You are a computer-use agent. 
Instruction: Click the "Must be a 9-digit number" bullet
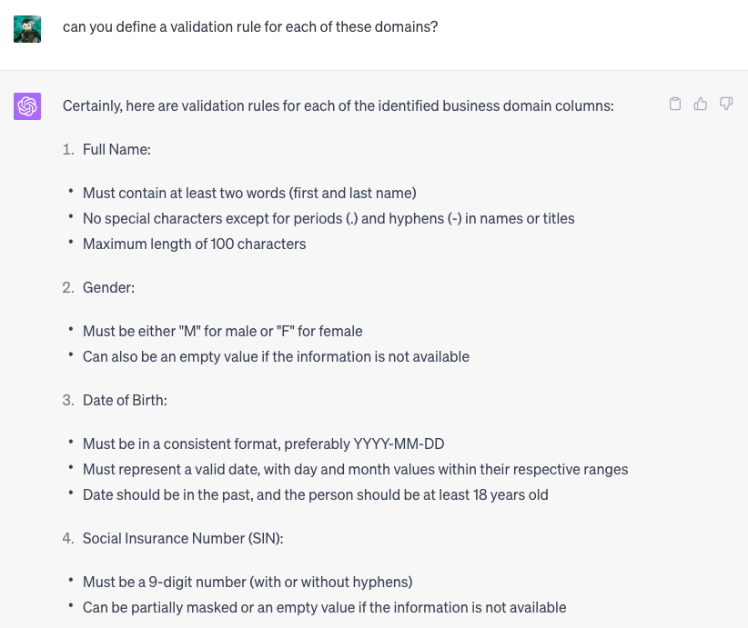pyautogui.click(x=248, y=582)
